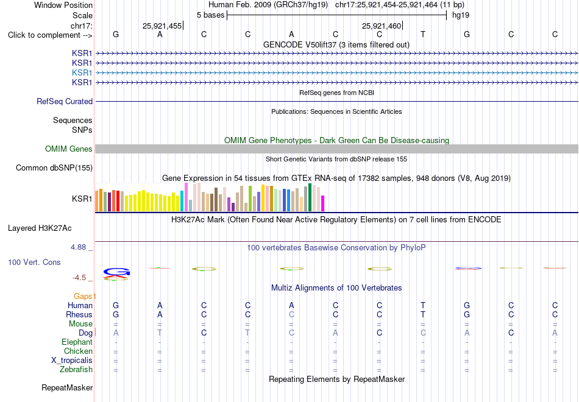Image resolution: width=579 pixels, height=402 pixels.
Task: Click the OMIM Genes track label
Action: click(x=69, y=149)
